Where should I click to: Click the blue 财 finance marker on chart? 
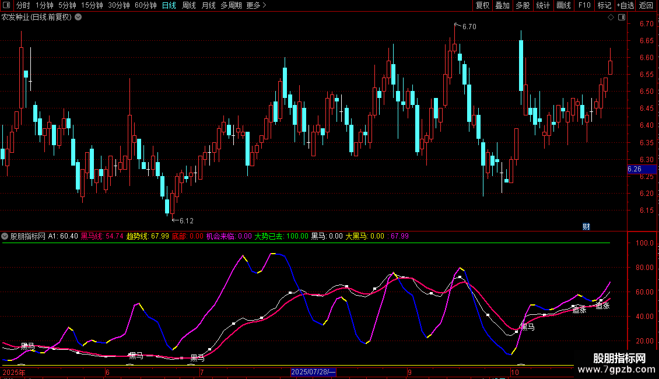pos(587,226)
